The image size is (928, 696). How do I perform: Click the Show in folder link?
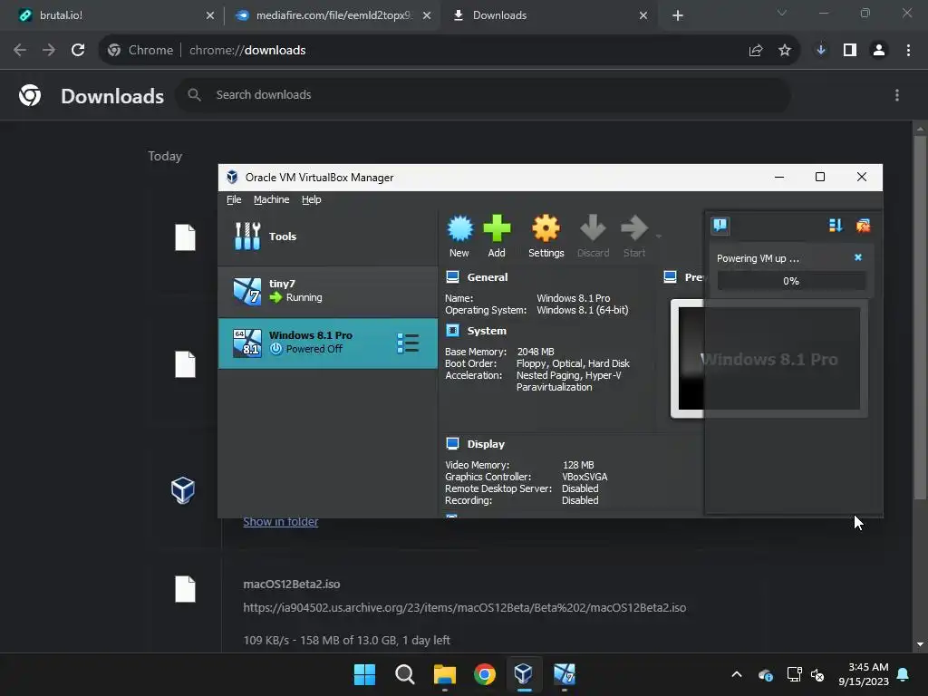281,521
